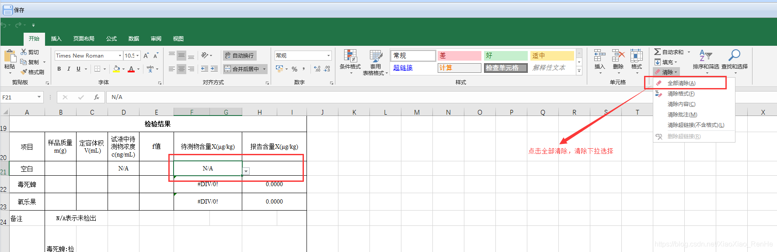Open font color dropdown arrow
The width and height of the screenshot is (777, 252).
138,69
